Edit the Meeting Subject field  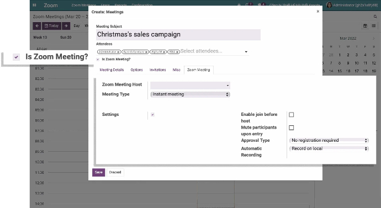coord(178,35)
